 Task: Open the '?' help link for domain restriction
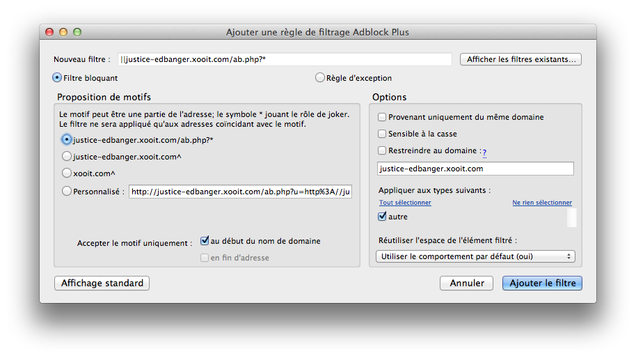click(x=484, y=153)
